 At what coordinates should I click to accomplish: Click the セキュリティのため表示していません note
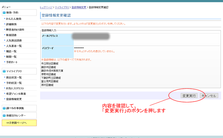click(94, 51)
